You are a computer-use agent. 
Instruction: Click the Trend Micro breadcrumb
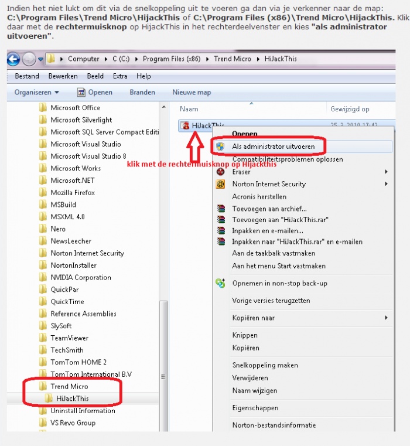click(233, 59)
